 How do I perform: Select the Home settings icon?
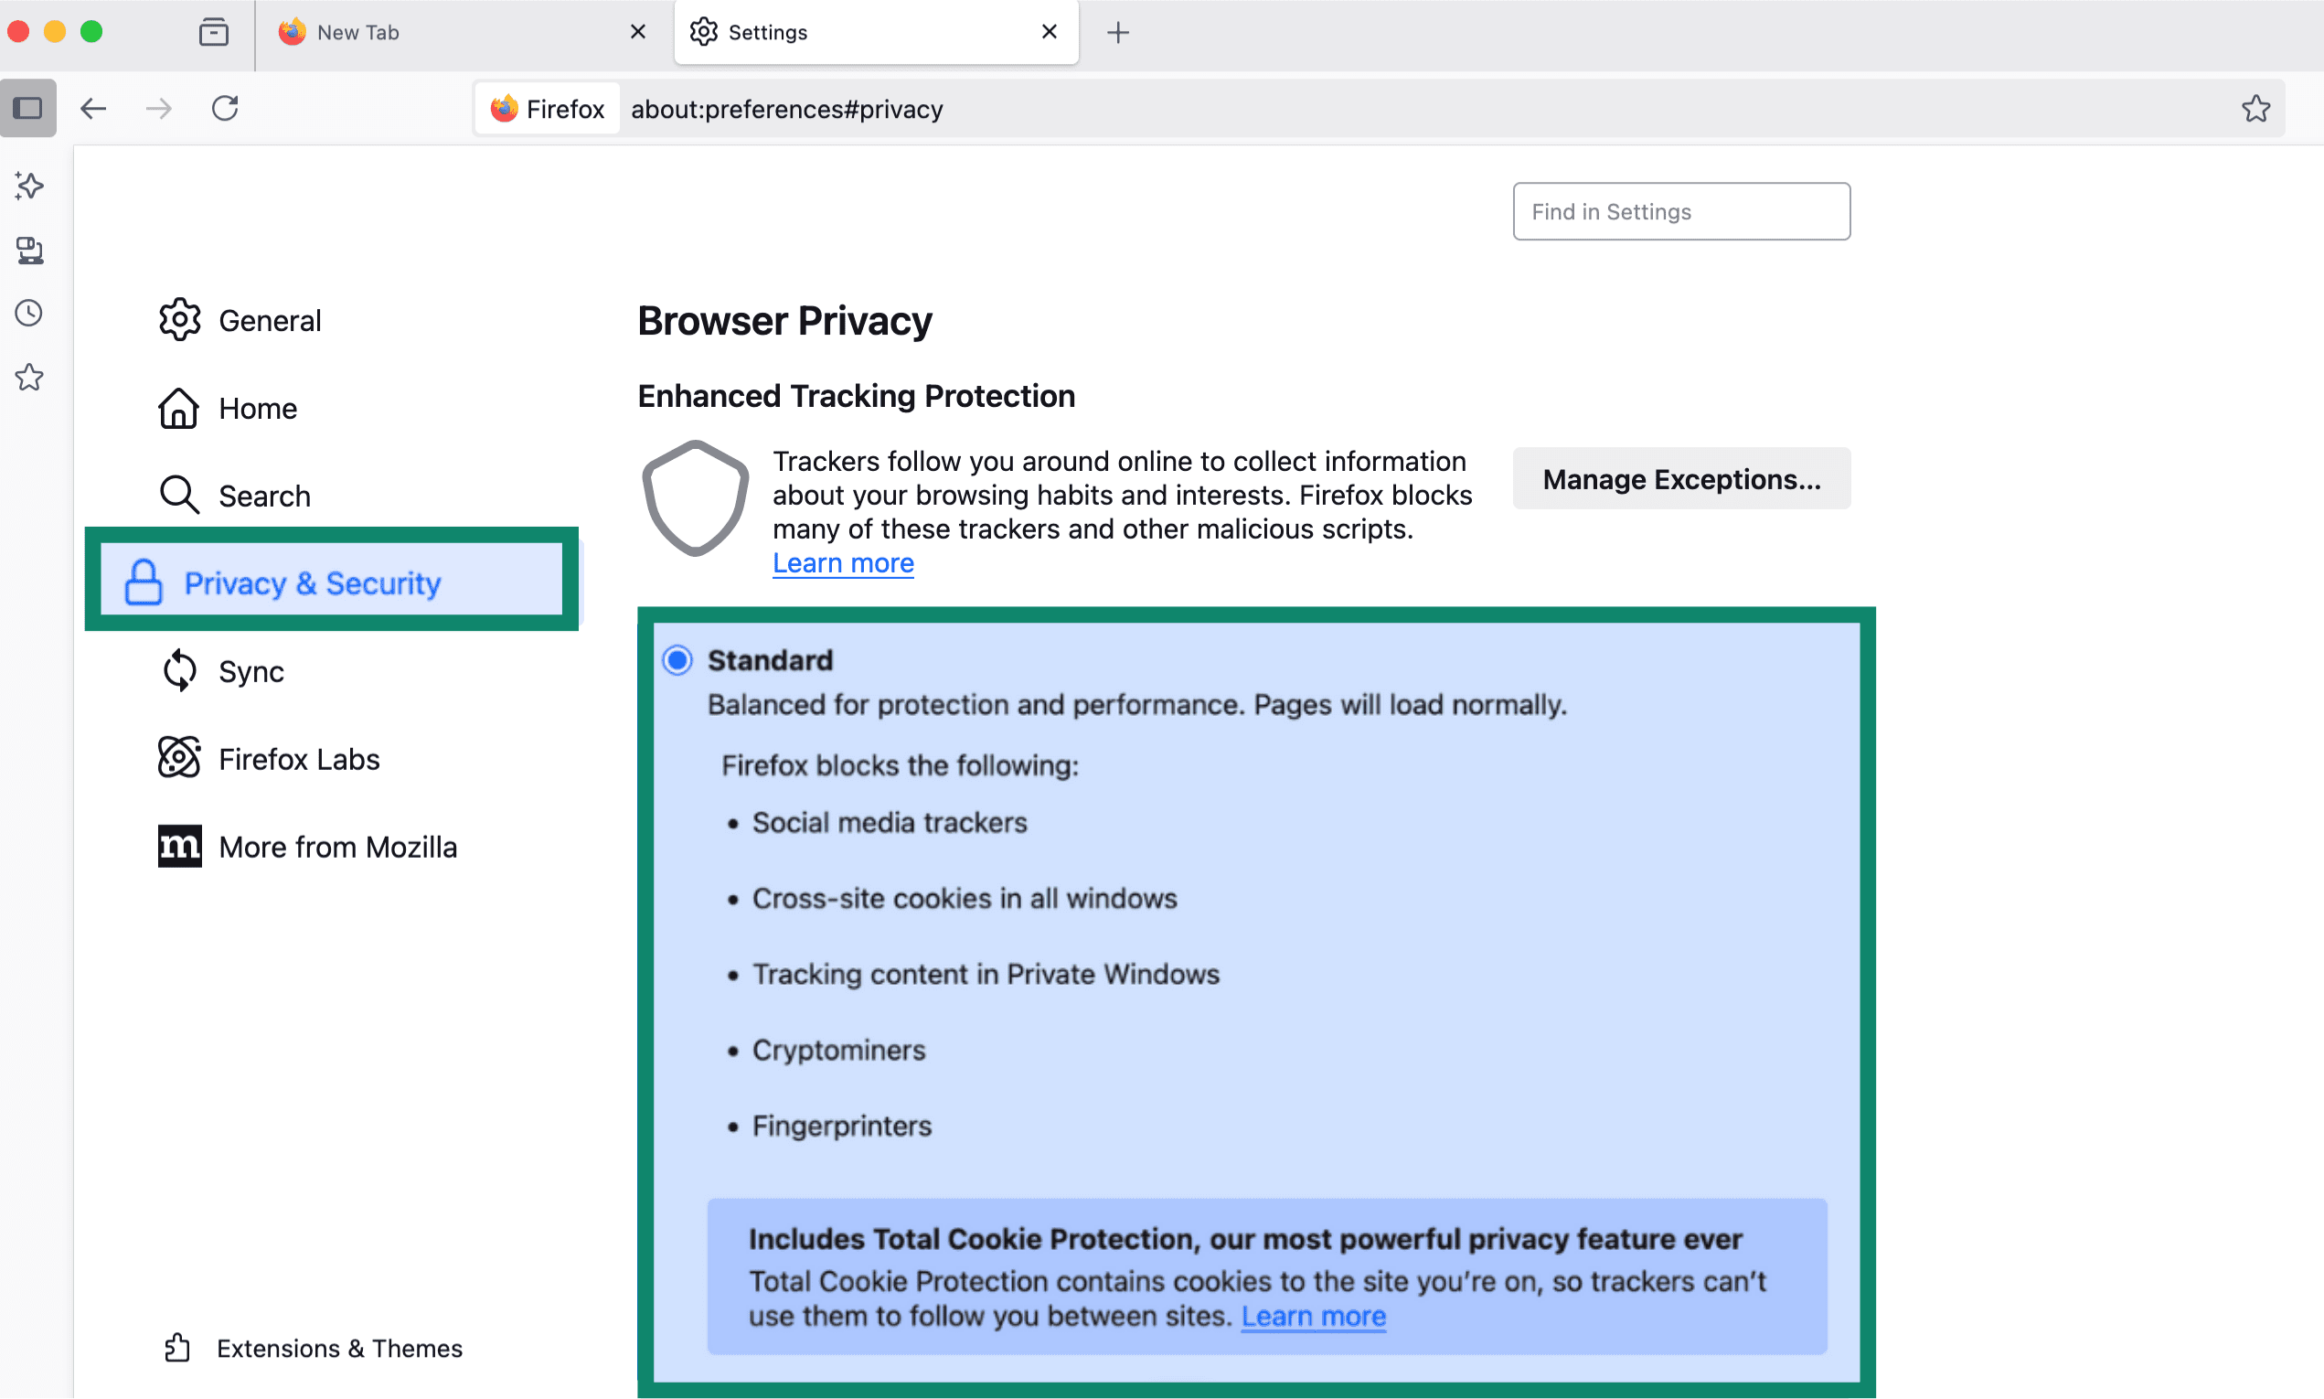click(179, 407)
